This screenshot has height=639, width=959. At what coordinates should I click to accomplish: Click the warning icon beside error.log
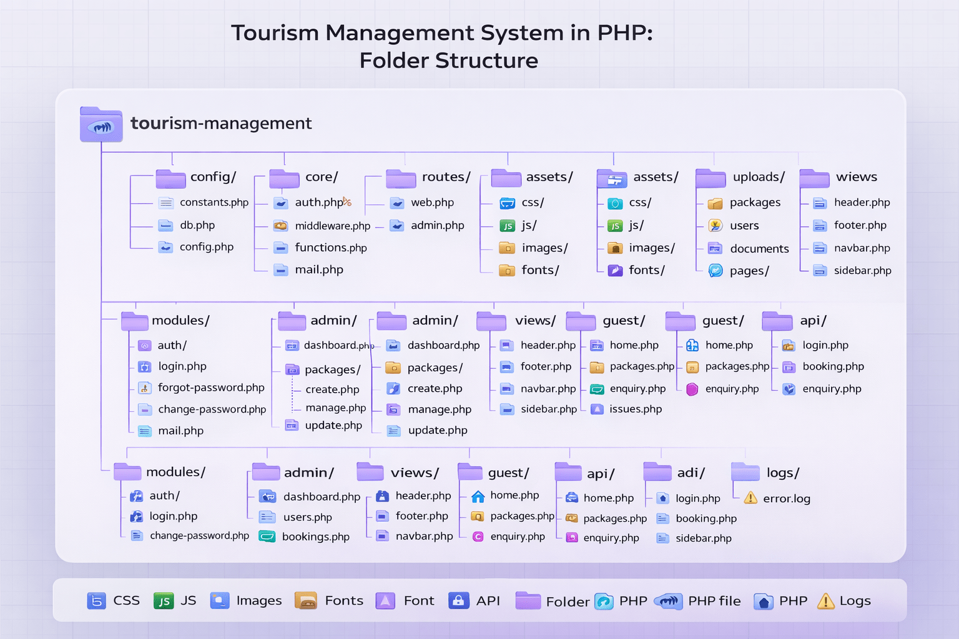[751, 498]
